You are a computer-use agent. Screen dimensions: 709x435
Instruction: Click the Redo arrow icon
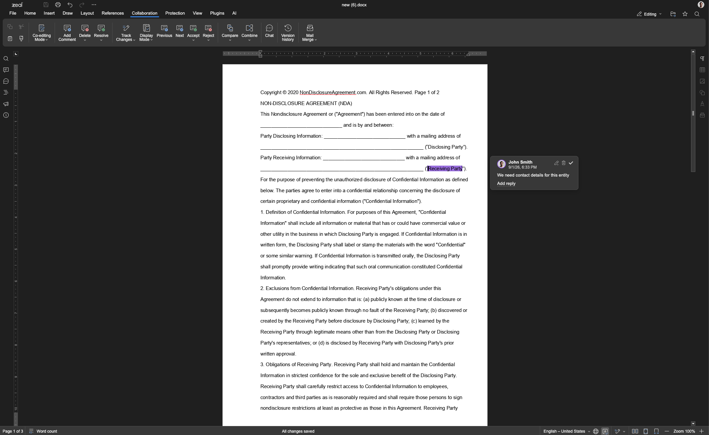[82, 5]
